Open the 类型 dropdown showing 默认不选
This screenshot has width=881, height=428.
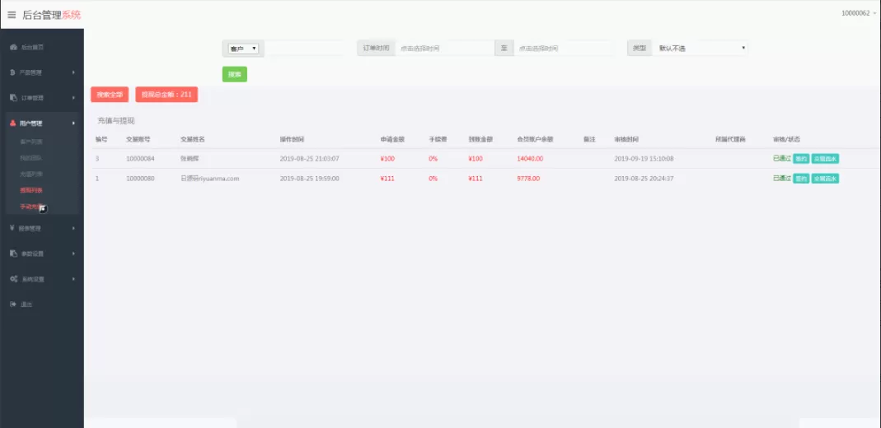pos(700,49)
